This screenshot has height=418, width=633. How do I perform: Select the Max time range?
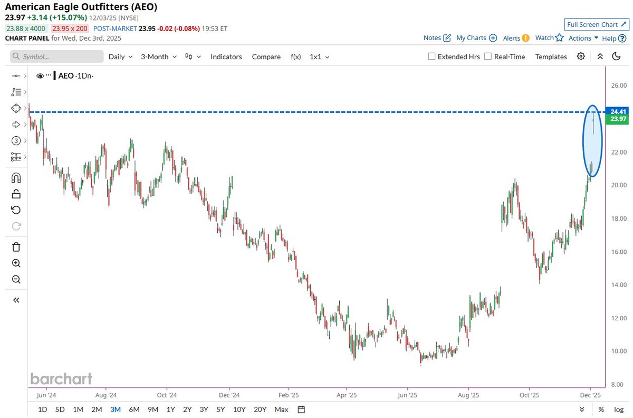pyautogui.click(x=282, y=410)
